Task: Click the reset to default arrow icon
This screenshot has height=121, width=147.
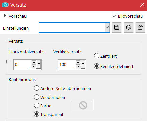Action: pyautogui.click(x=140, y=27)
